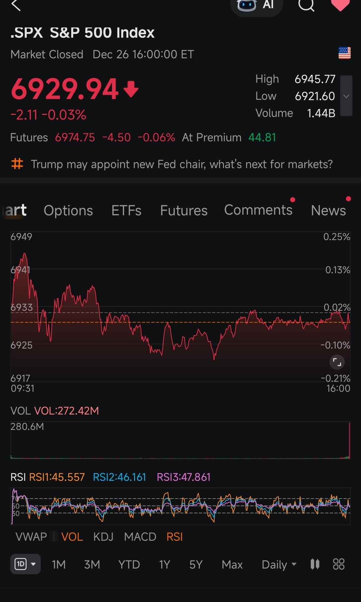Open the AI robot assistant
Viewport: 361px width, 602px height.
click(x=256, y=5)
